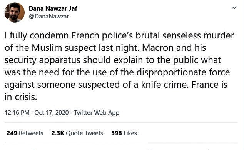Click the word "Macron" in the tweet
This screenshot has height=150, width=244.
(158, 48)
